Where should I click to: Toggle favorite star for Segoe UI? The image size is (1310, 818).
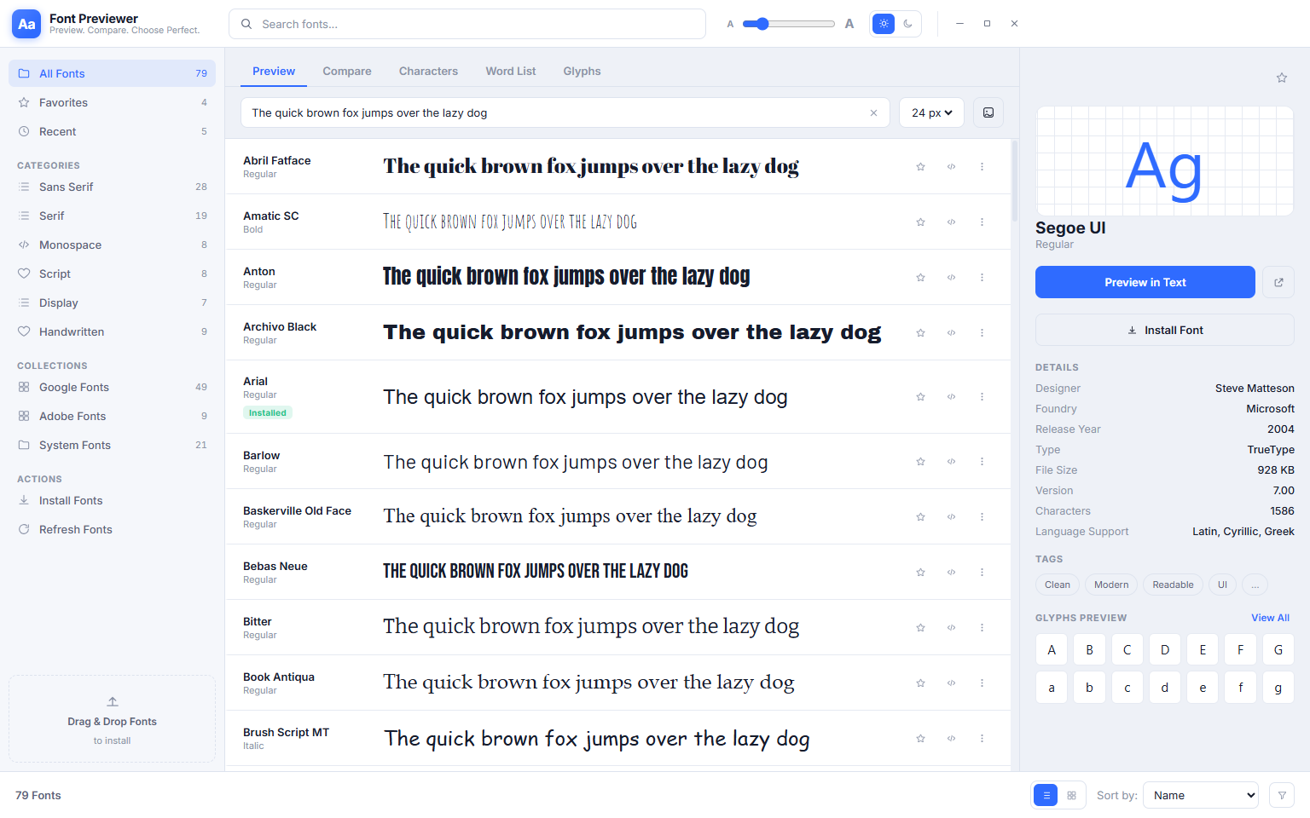pyautogui.click(x=1281, y=78)
